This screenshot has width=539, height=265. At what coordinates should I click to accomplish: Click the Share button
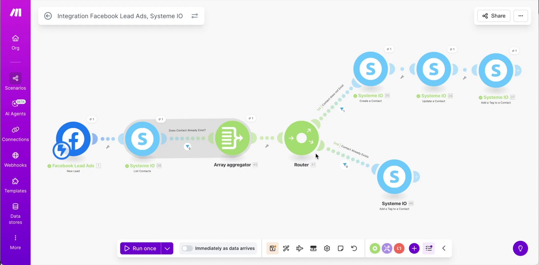tap(494, 16)
